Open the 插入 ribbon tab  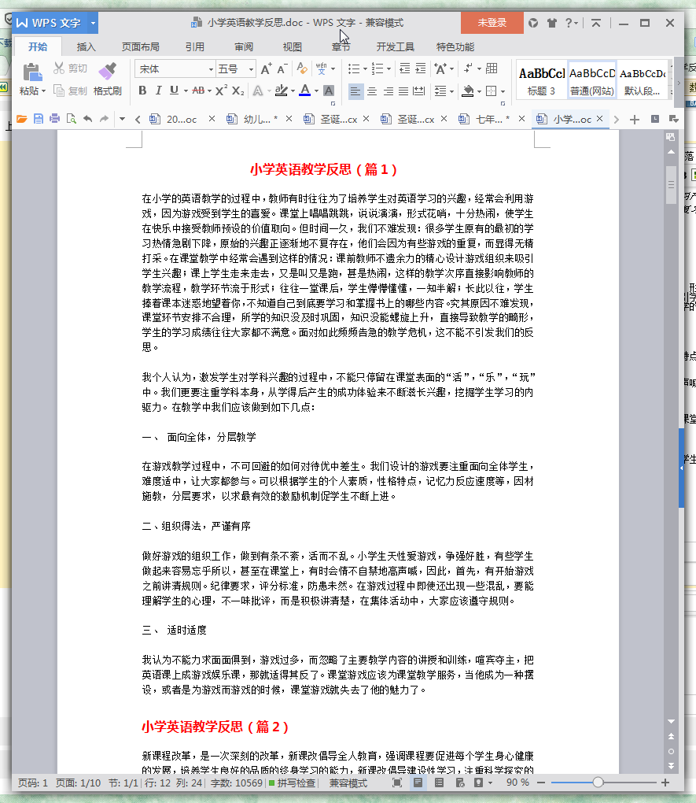(x=86, y=47)
